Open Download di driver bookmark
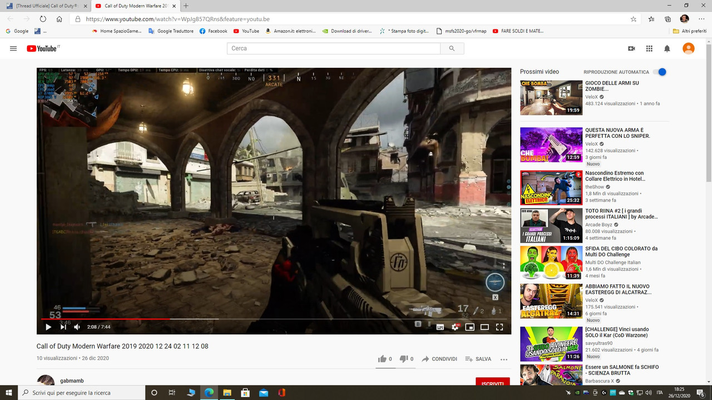712x400 pixels. 347,31
